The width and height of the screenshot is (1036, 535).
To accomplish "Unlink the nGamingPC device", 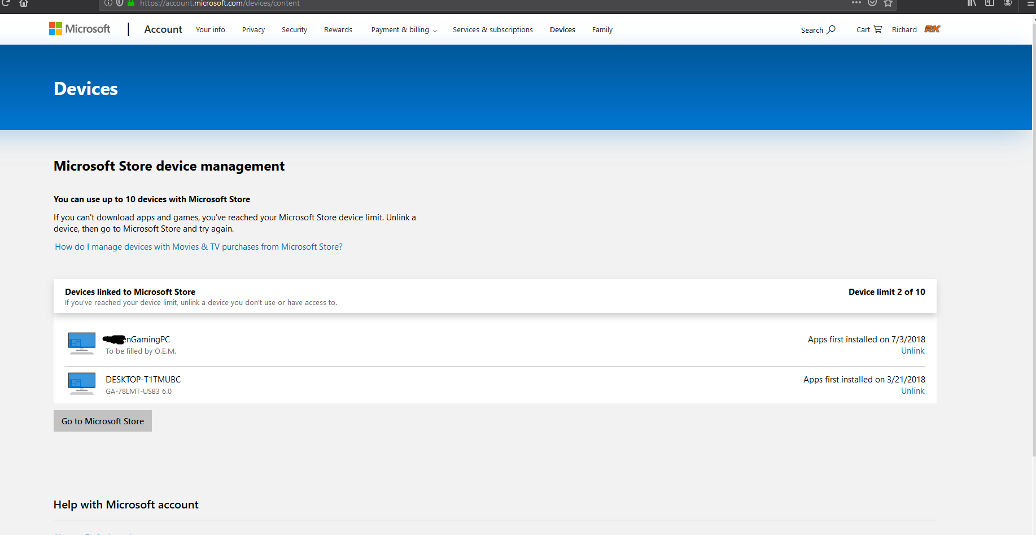I will (x=913, y=351).
